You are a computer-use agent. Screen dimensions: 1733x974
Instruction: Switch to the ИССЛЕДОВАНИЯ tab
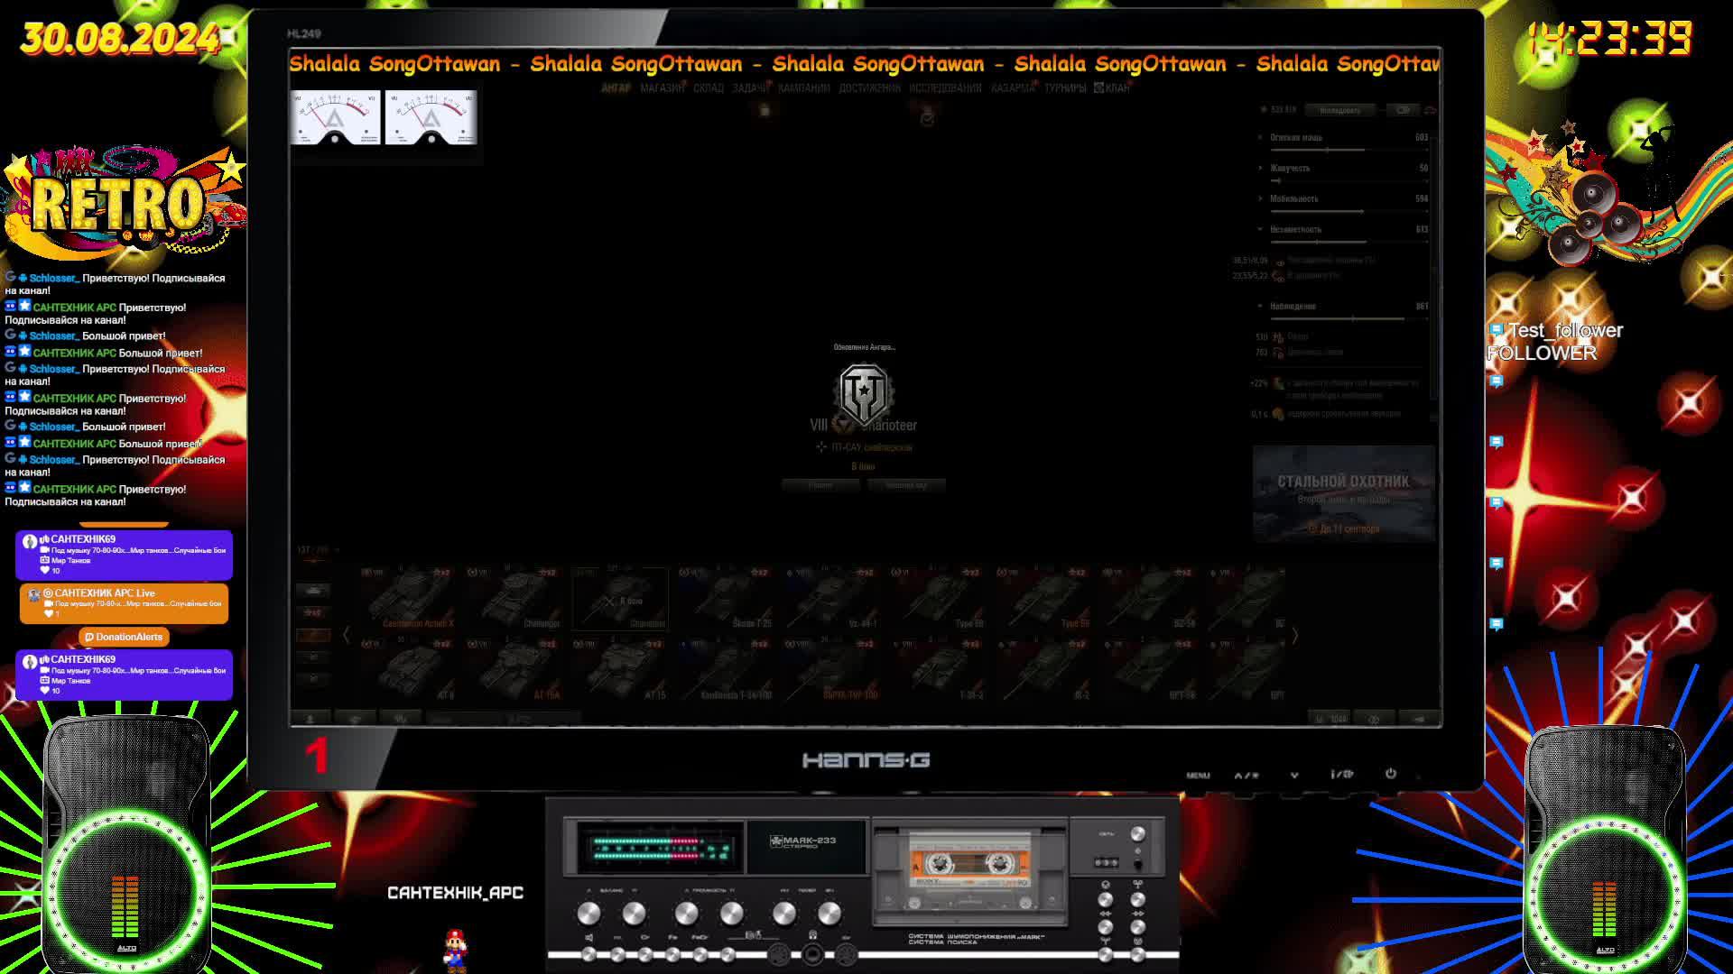[944, 88]
